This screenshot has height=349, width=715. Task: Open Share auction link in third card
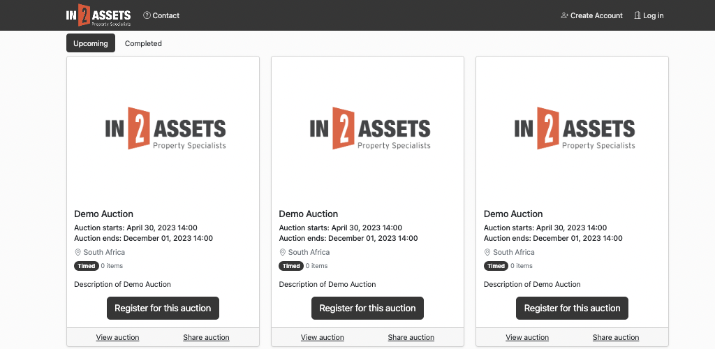[x=616, y=338]
